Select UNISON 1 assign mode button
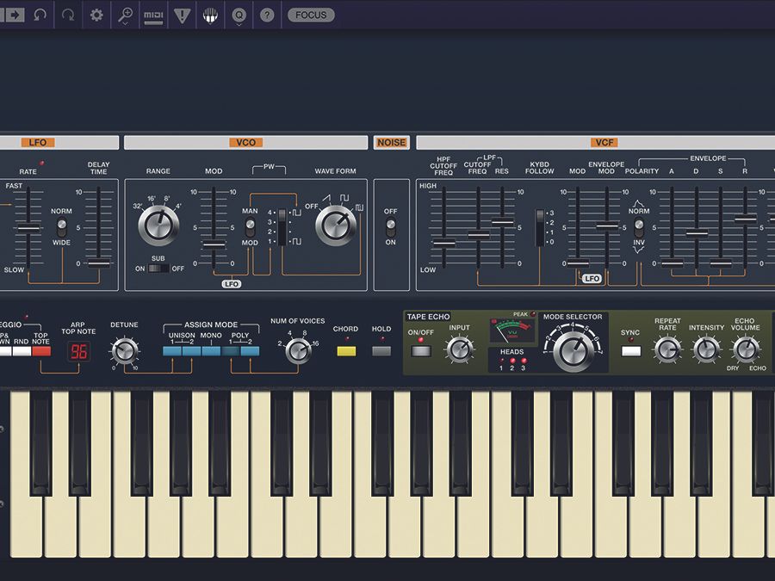The width and height of the screenshot is (775, 581). (172, 351)
